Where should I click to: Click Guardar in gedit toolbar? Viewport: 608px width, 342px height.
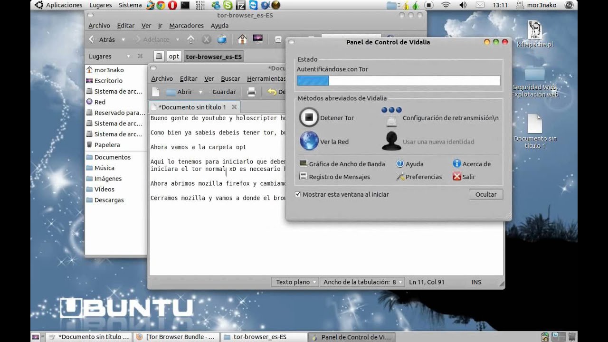coord(224,92)
